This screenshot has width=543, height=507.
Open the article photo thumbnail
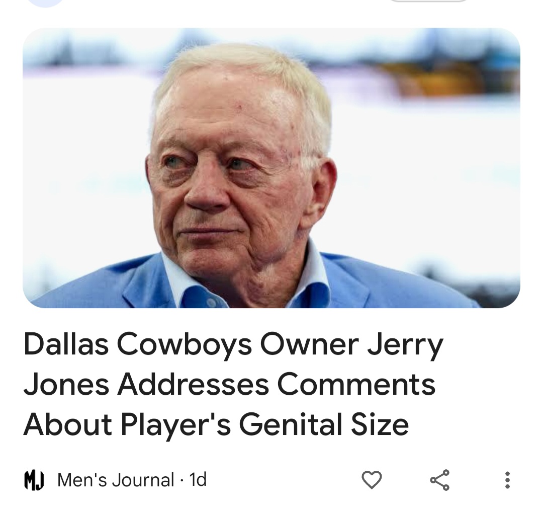tap(271, 168)
